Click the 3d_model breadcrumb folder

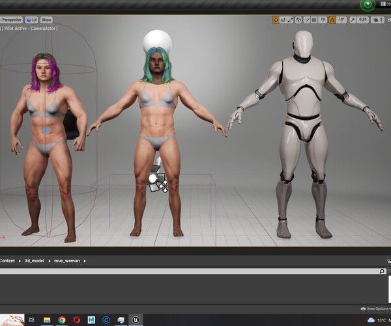click(35, 261)
